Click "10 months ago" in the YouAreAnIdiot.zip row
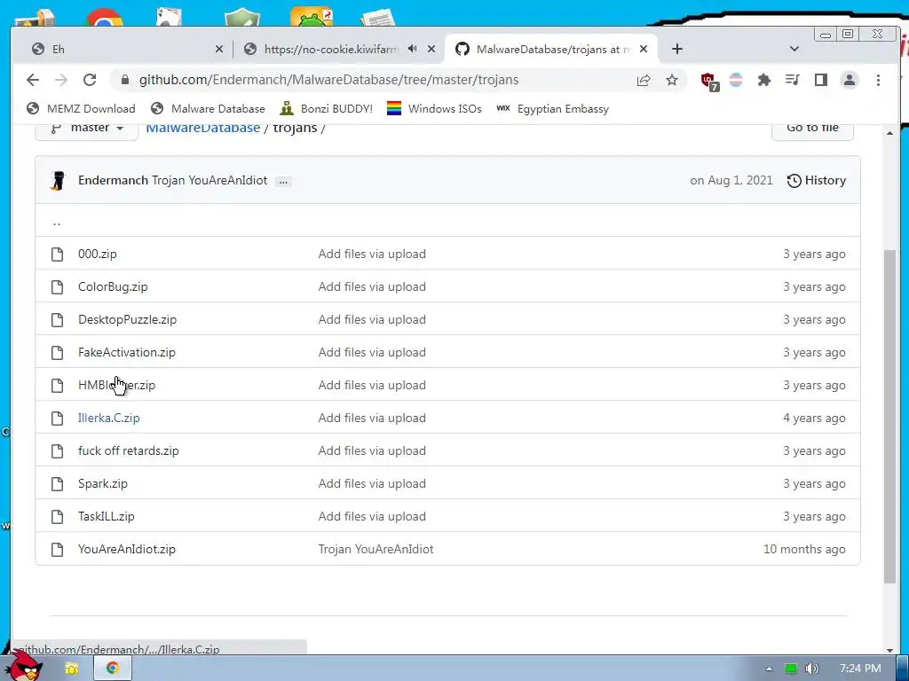Screen dimensions: 909x681 [804, 549]
